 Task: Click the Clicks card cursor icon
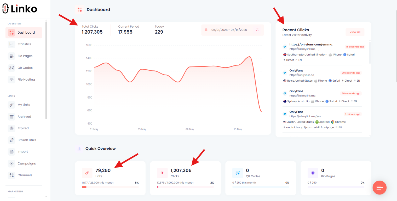162,173
